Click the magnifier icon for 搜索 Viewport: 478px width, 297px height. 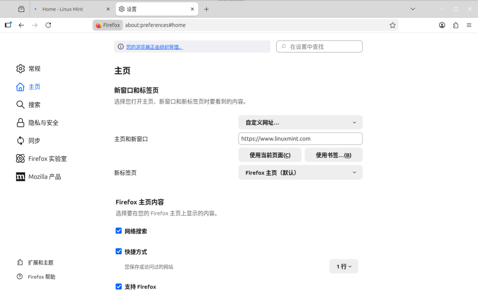(x=20, y=105)
